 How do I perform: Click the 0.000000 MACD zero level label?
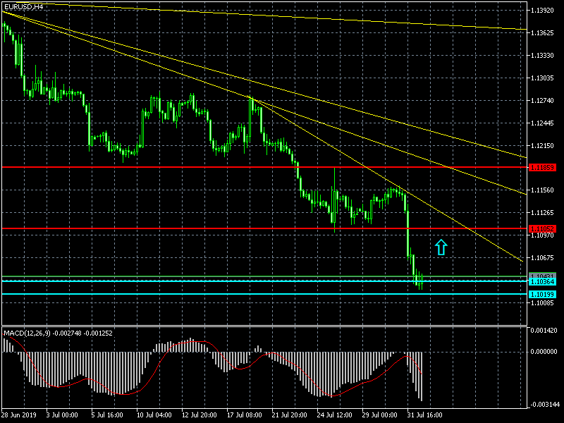(x=545, y=351)
